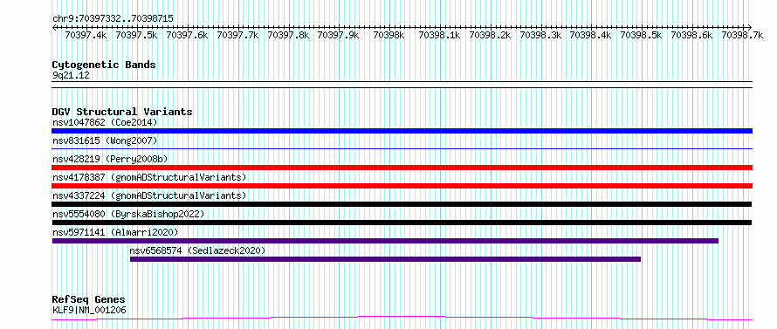Click the black nsv5554080 variant bar
This screenshot has height=329, width=777.
pos(402,223)
